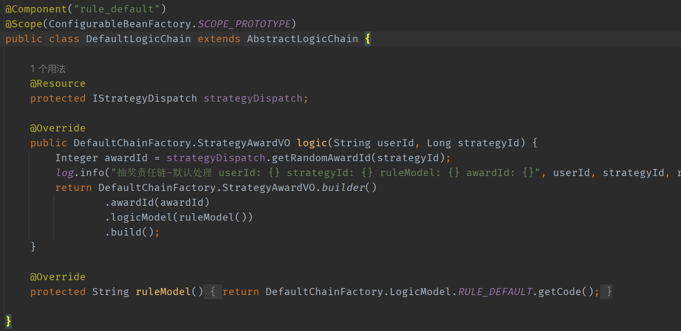681x331 pixels.
Task: Click 'Long' type in logic signature
Action: click(439, 143)
